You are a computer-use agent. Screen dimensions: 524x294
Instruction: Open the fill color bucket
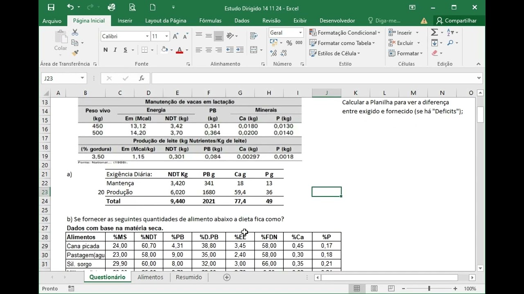[165, 50]
